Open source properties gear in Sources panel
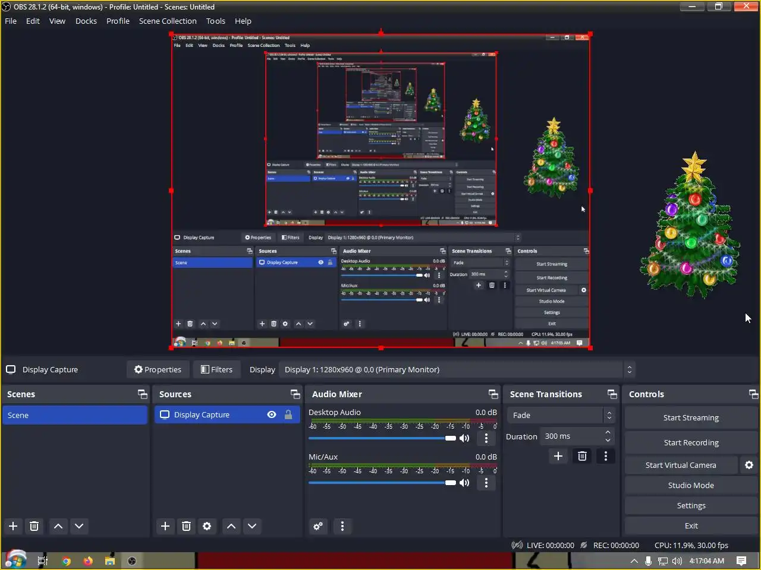The height and width of the screenshot is (570, 761). pyautogui.click(x=207, y=526)
